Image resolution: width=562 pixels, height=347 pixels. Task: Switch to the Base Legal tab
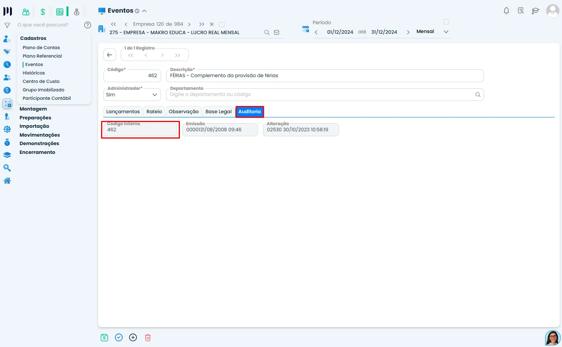click(x=218, y=112)
